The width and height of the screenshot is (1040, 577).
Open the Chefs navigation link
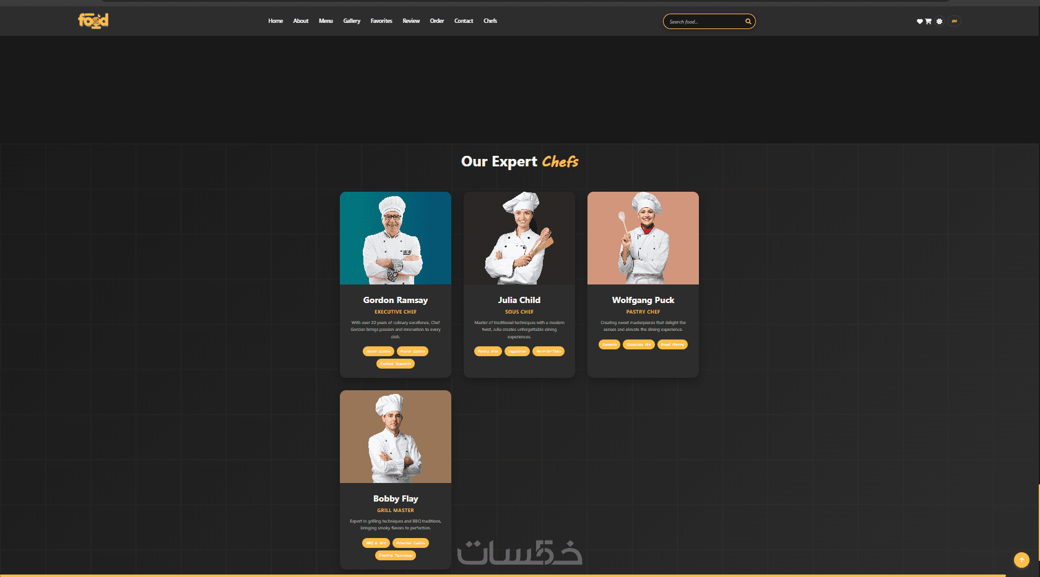pos(490,21)
